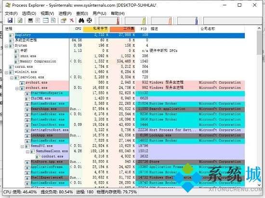265x198 pixels.
Task: Collapse the services.exe tree node
Action: pyautogui.click(x=12, y=78)
